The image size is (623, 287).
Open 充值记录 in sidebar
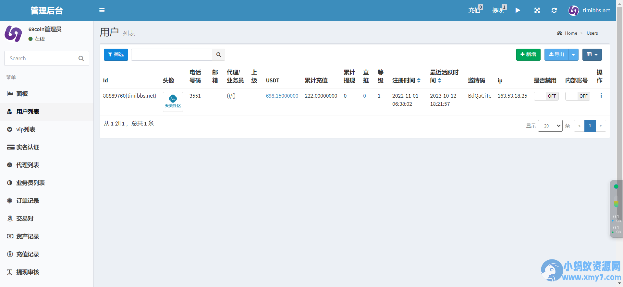coord(47,254)
